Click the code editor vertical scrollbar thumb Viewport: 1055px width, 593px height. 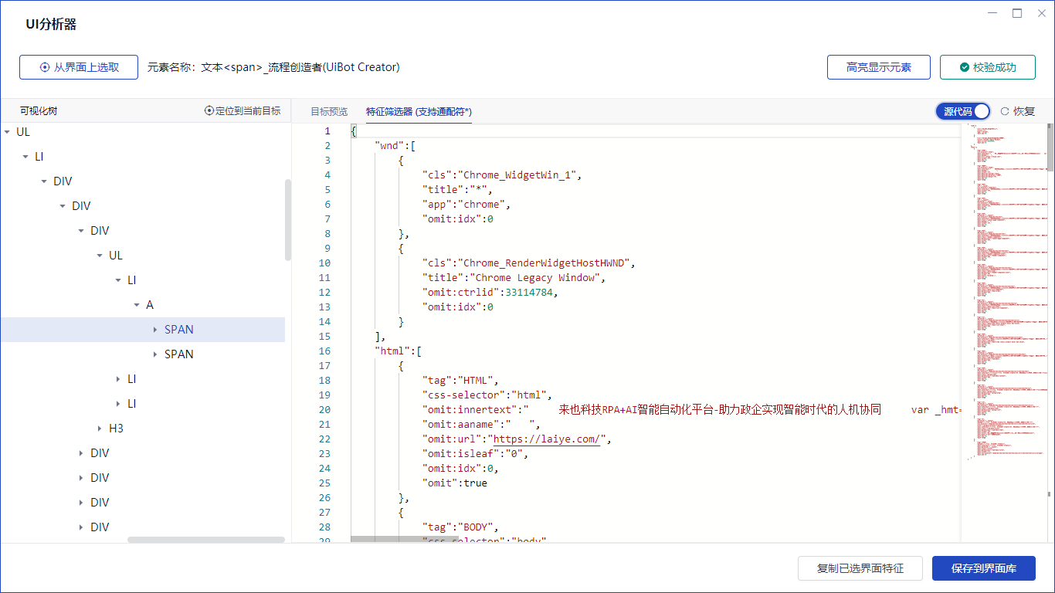(1050, 148)
